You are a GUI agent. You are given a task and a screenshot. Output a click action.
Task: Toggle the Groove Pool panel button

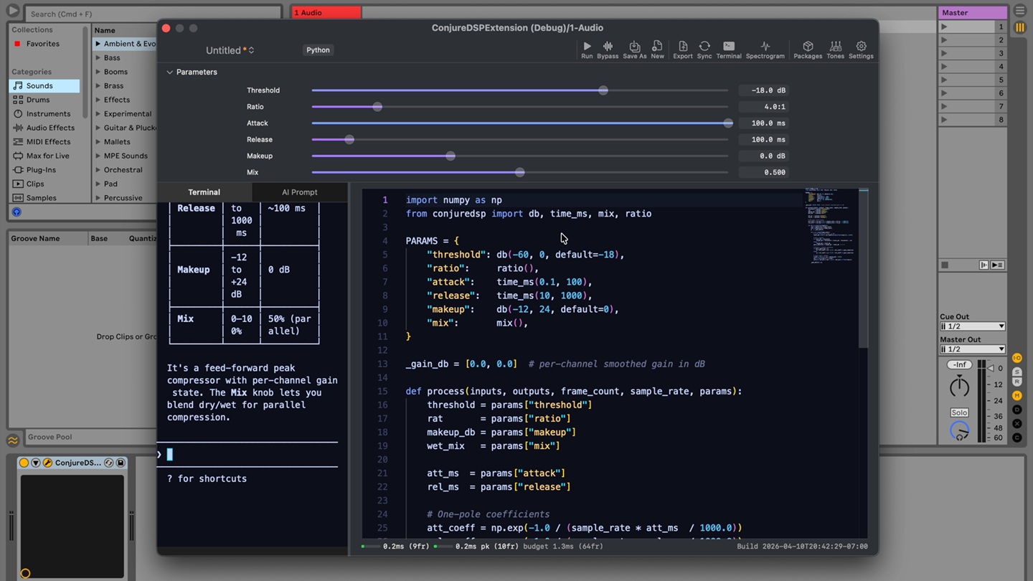pyautogui.click(x=13, y=440)
